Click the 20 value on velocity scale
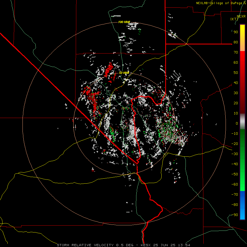This screenshot has width=247, height=247. tap(236, 103)
